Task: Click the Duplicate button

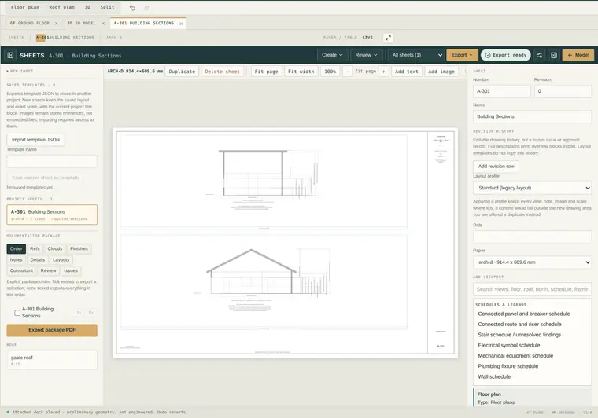Action: [x=182, y=71]
